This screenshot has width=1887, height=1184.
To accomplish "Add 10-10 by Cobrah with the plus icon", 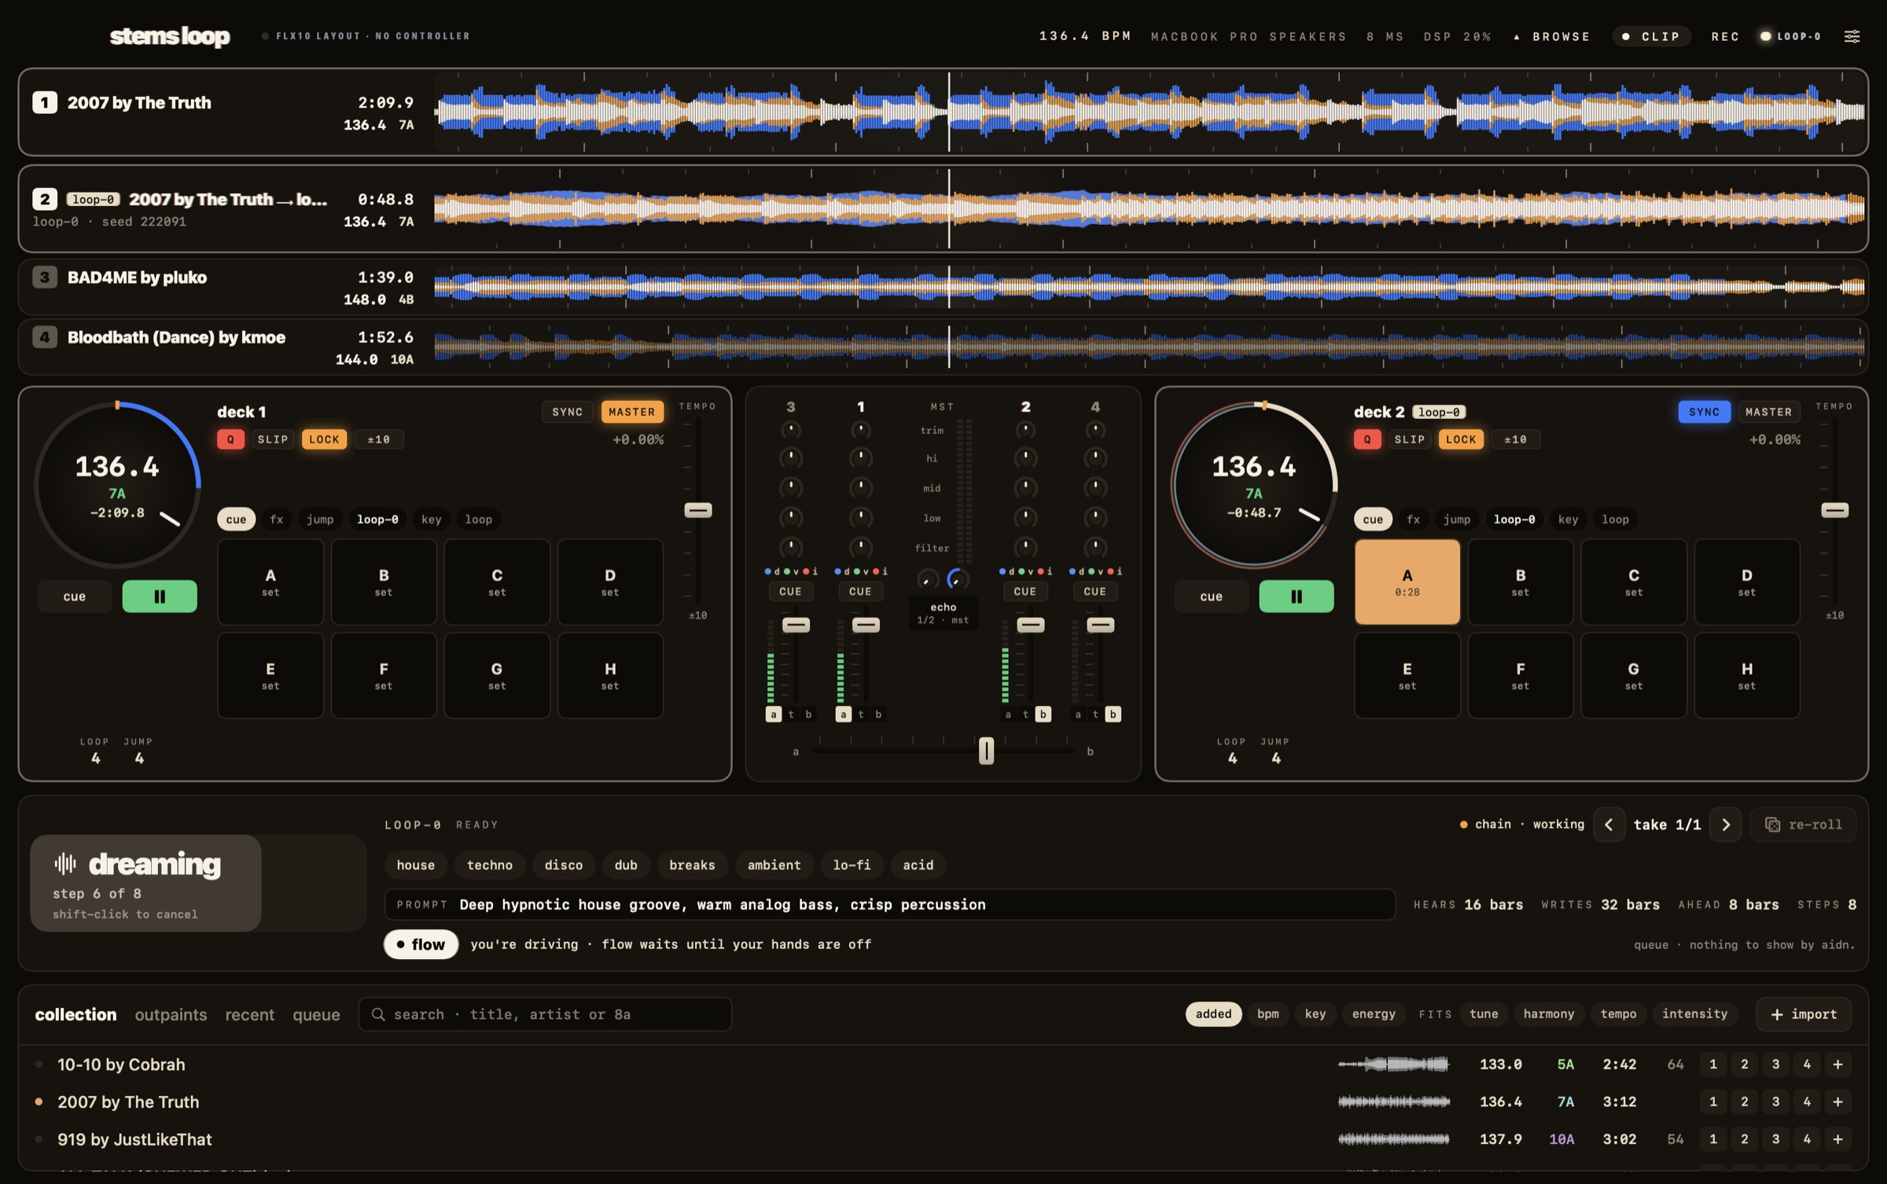I will pyautogui.click(x=1837, y=1064).
